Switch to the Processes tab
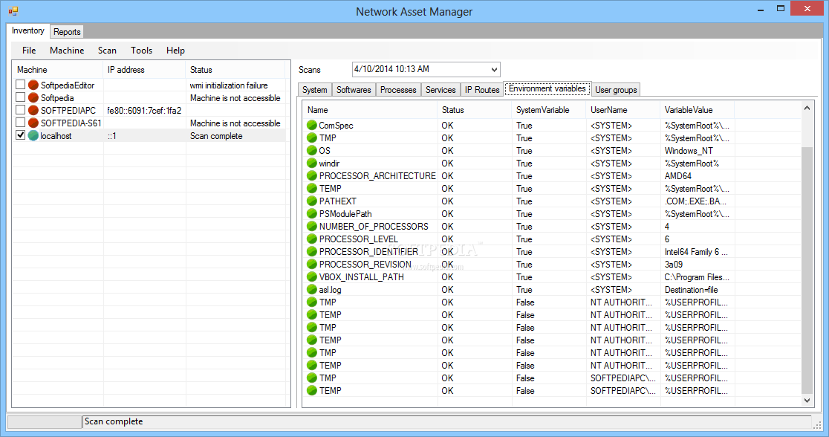The width and height of the screenshot is (829, 437). [x=398, y=90]
